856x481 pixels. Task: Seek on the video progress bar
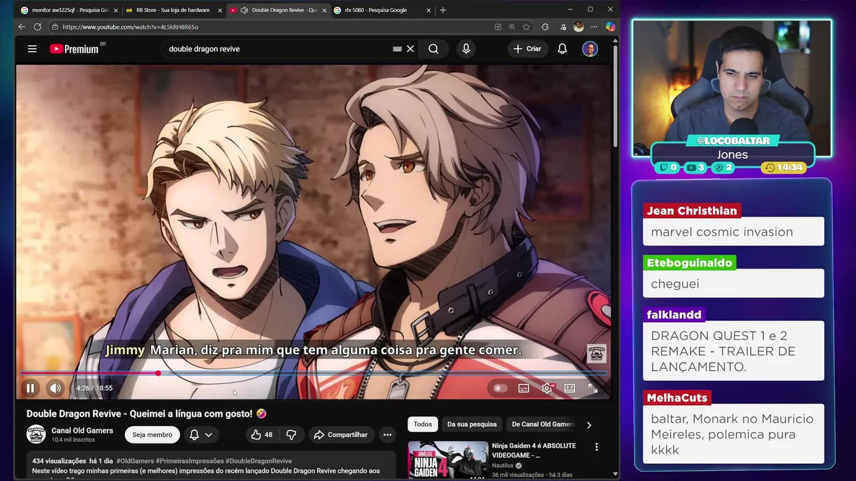pos(314,373)
